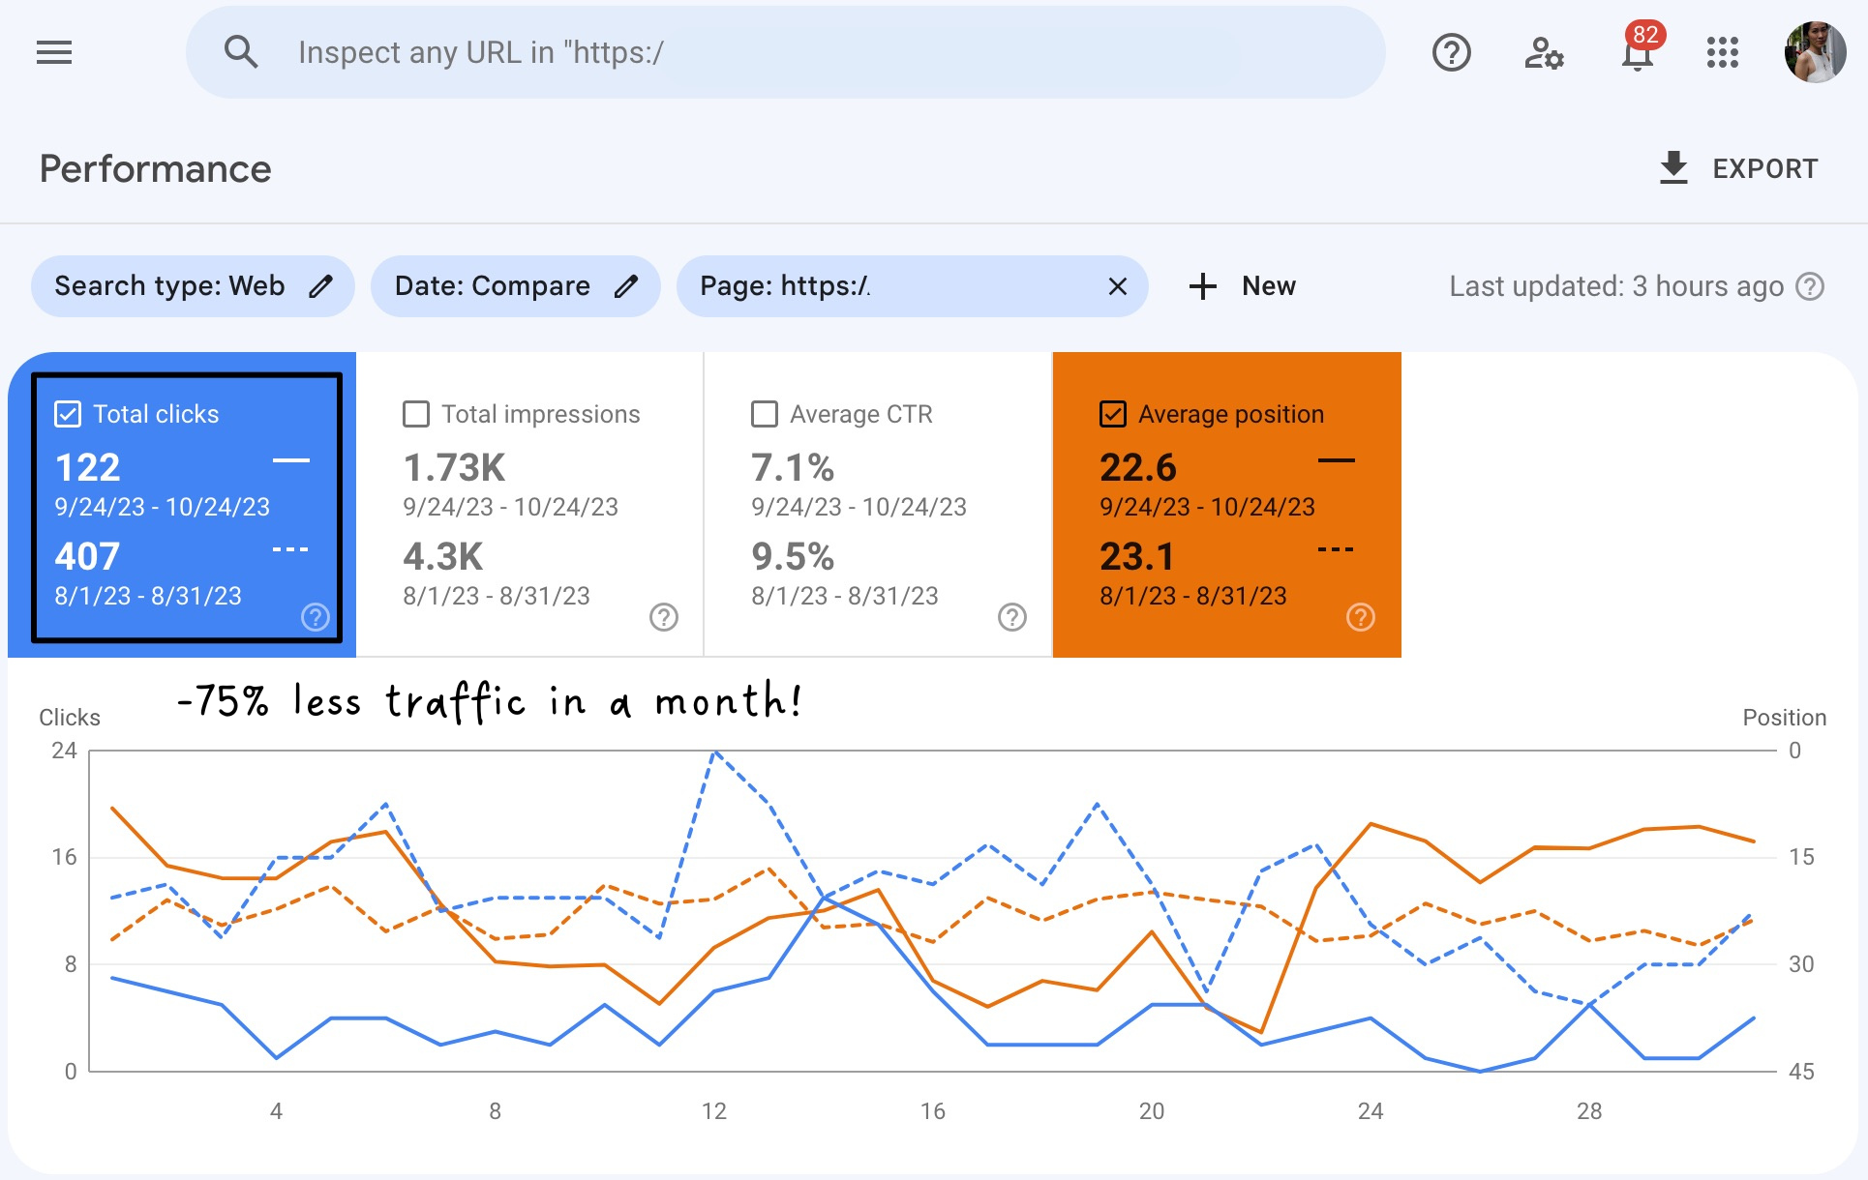Viewport: 1868px width, 1180px height.
Task: Click the EXPORT button label
Action: pyautogui.click(x=1764, y=168)
